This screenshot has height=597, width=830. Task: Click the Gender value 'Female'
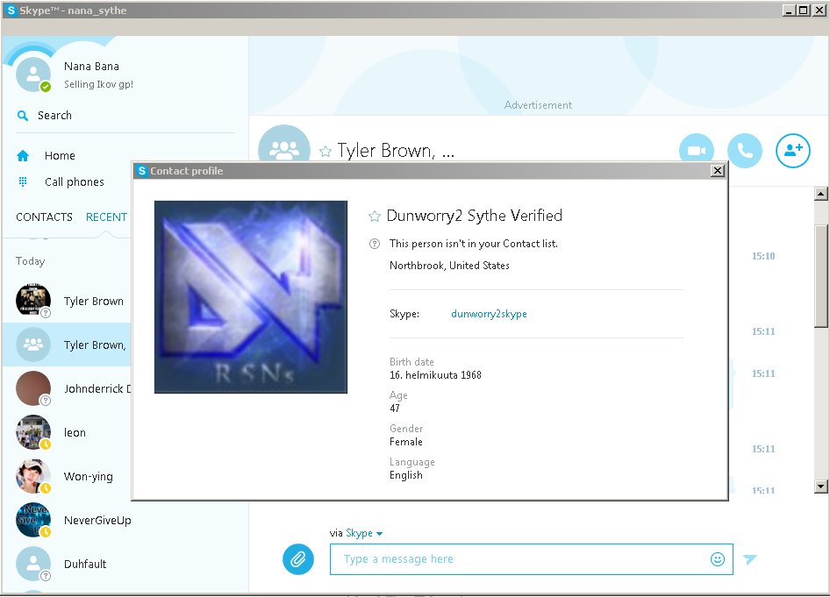406,442
